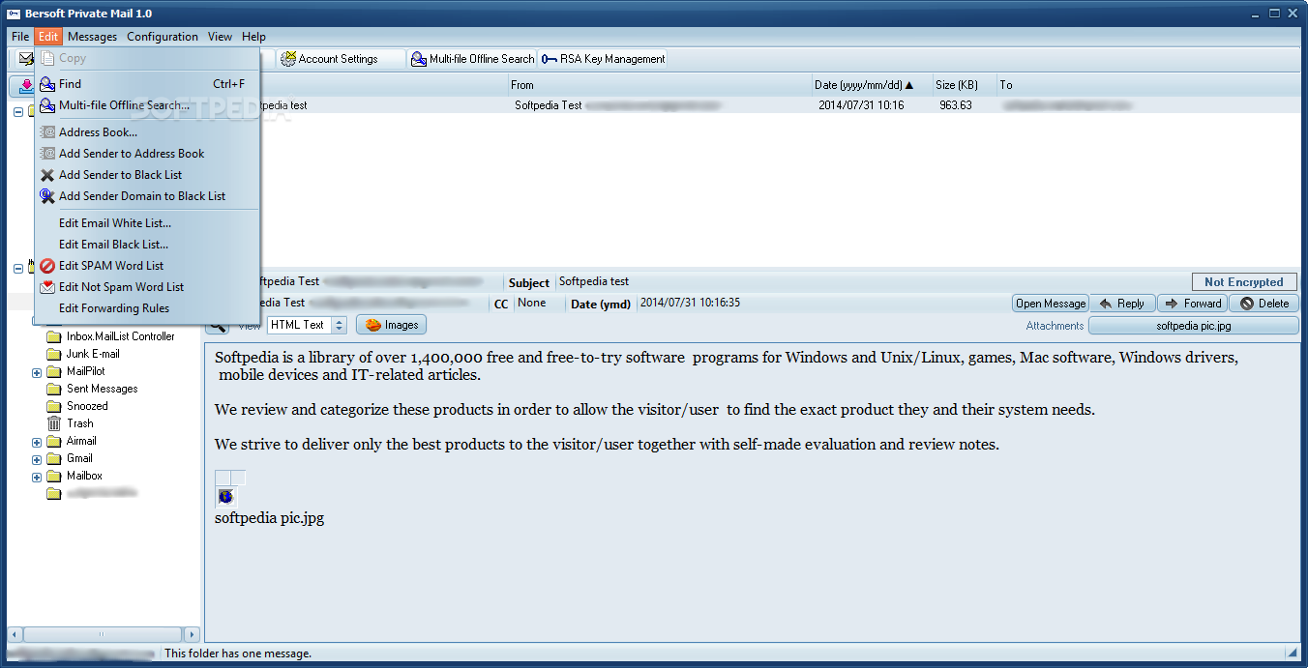The width and height of the screenshot is (1308, 668).
Task: Select the Junk E-mail folder
Action: 93,354
